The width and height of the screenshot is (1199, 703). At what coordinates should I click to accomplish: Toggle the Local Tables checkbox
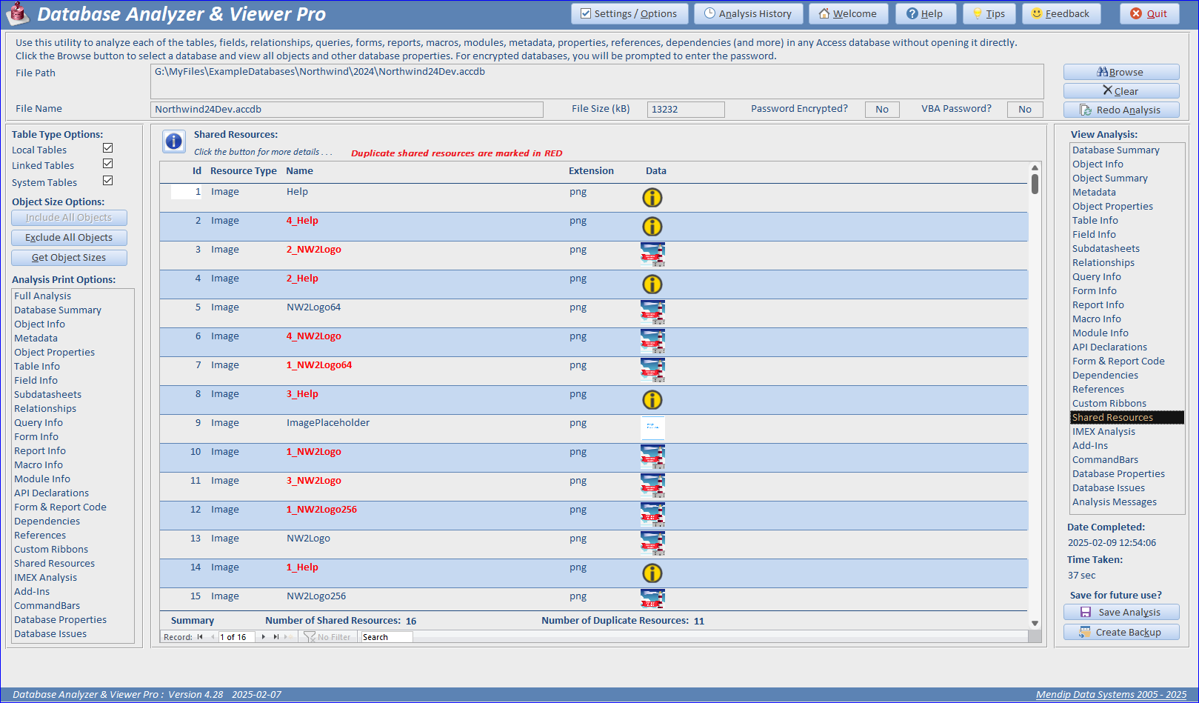point(108,148)
